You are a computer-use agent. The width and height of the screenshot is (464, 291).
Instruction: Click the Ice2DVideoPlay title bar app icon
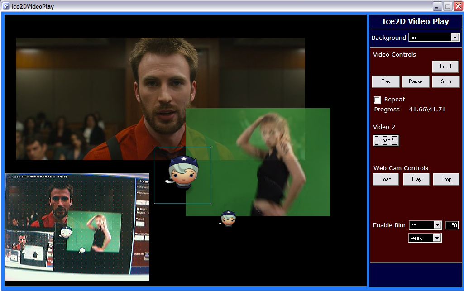click(x=5, y=6)
